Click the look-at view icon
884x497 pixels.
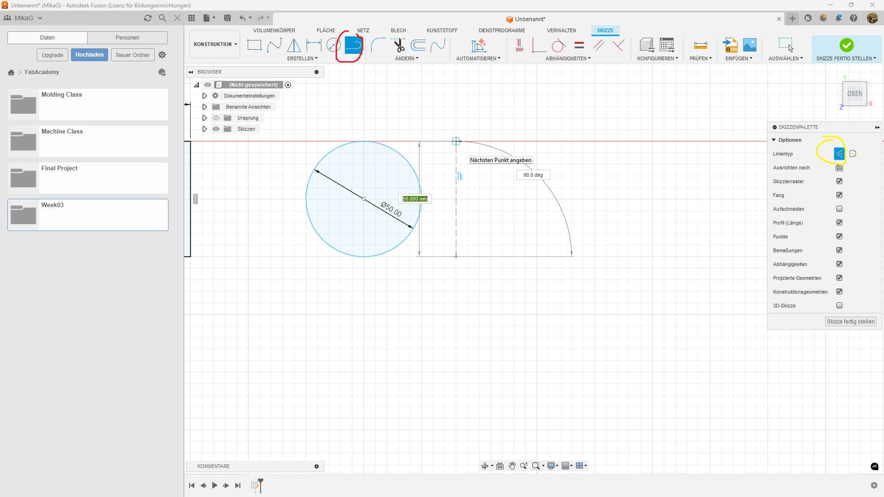pyautogui.click(x=500, y=466)
